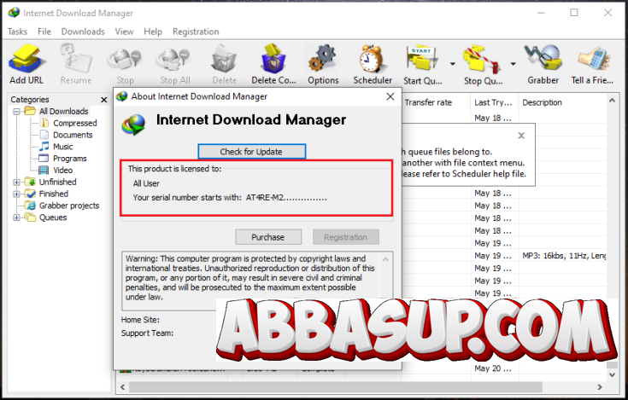Open the Registration menu
Screen dimensions: 628x400
(196, 32)
